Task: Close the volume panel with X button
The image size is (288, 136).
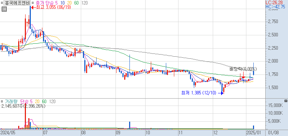Action: pyautogui.click(x=286, y=101)
